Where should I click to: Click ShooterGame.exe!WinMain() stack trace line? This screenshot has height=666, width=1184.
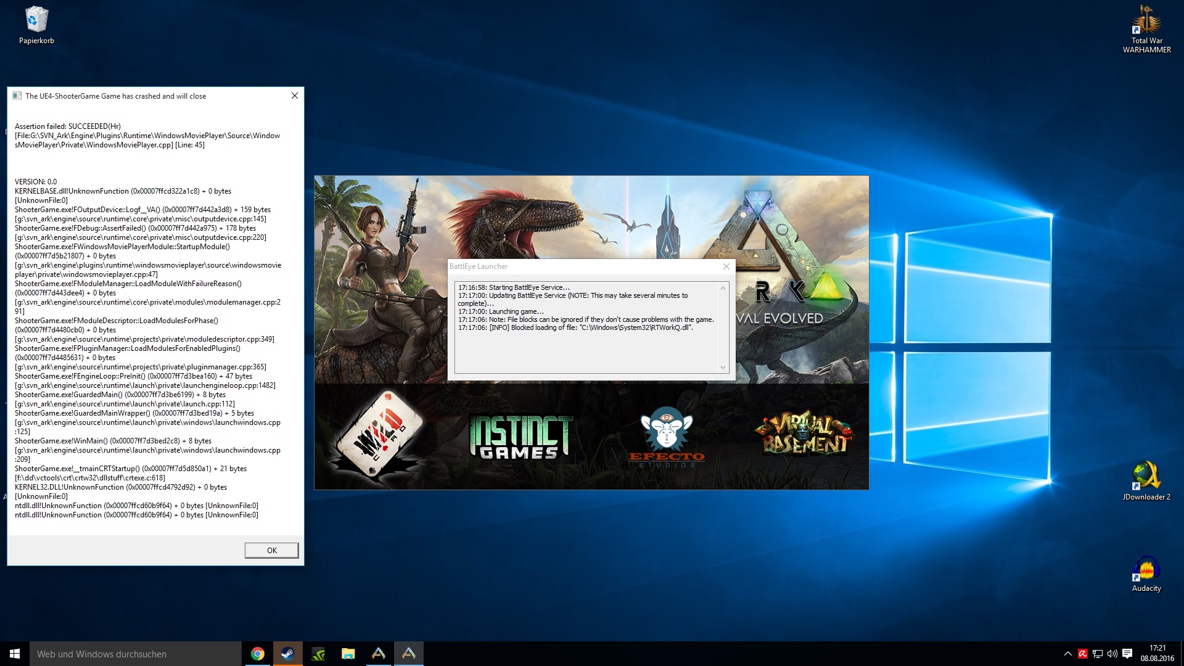113,441
